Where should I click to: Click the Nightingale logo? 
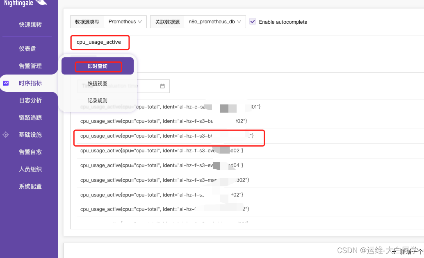[x=26, y=3]
